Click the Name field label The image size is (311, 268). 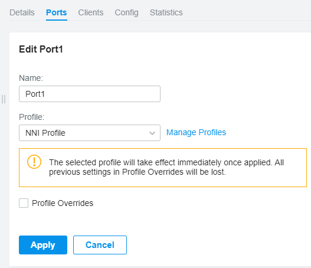pyautogui.click(x=31, y=78)
